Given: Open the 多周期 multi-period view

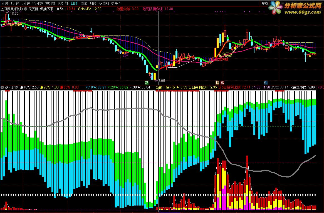Looking at the screenshot, I should point(104,3).
